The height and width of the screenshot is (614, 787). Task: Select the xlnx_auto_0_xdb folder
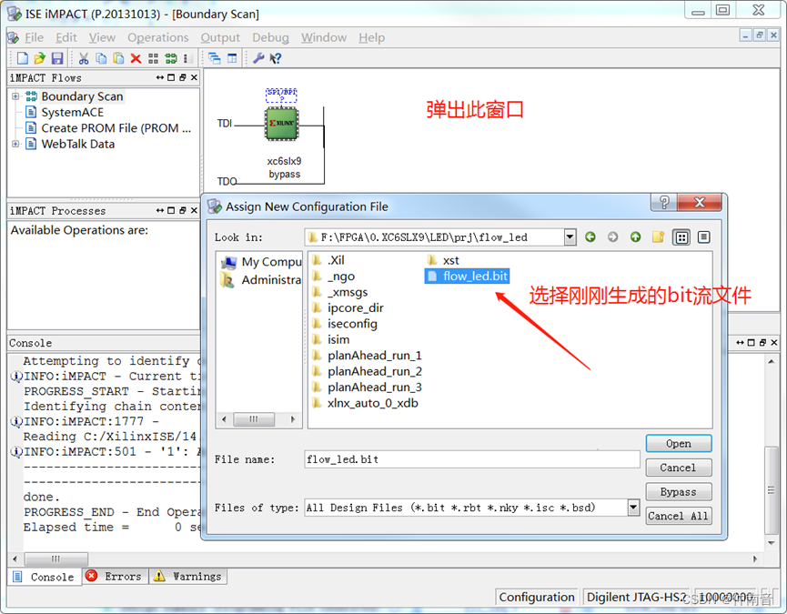365,403
